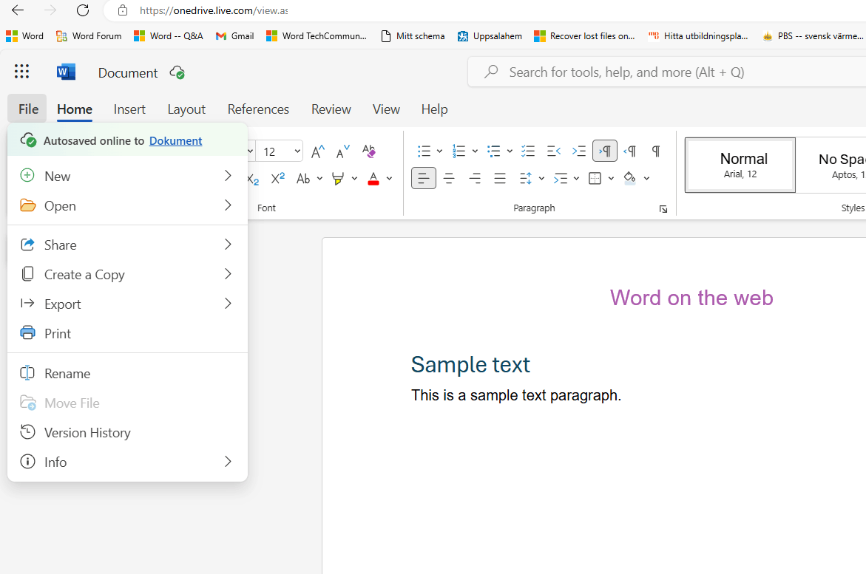The width and height of the screenshot is (866, 574).
Task: Open the Open submenu in File menu
Action: click(x=127, y=206)
